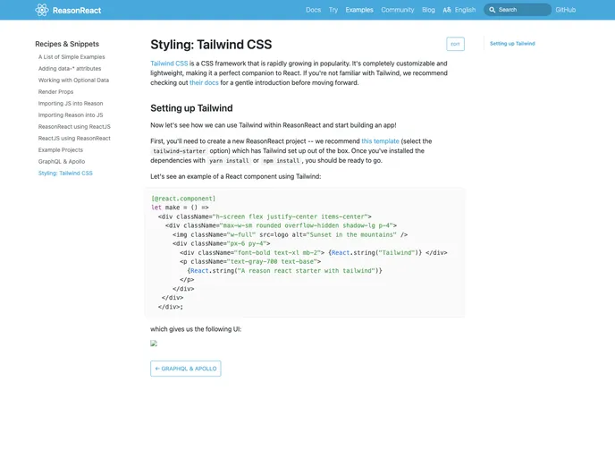615x458 pixels.
Task: Open Adding data-* attributes page
Action: tap(70, 68)
